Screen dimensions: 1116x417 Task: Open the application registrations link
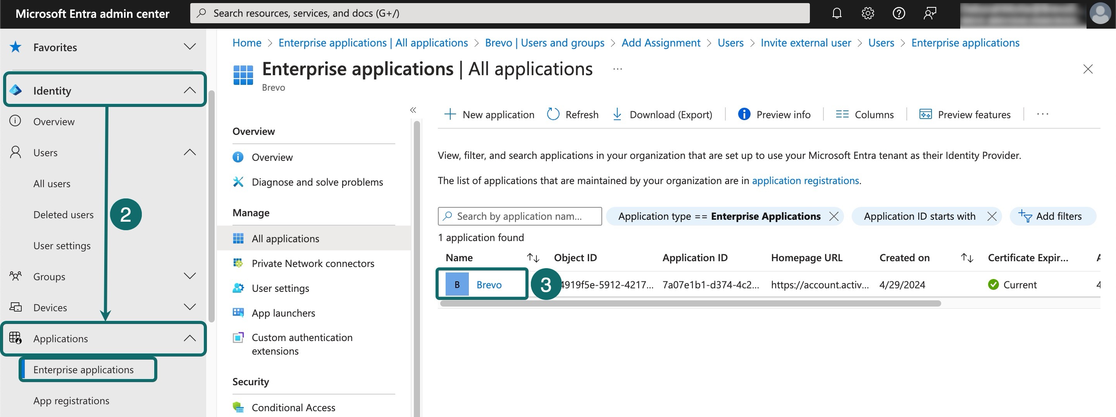pos(805,181)
